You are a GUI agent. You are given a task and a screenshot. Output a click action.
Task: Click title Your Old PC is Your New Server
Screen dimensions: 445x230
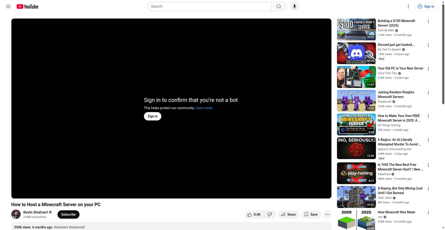pyautogui.click(x=400, y=69)
